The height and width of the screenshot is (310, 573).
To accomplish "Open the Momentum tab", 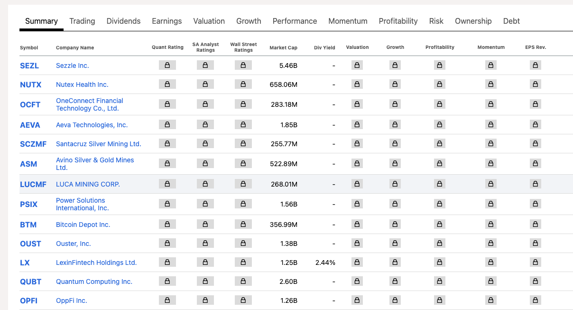I will pos(348,21).
